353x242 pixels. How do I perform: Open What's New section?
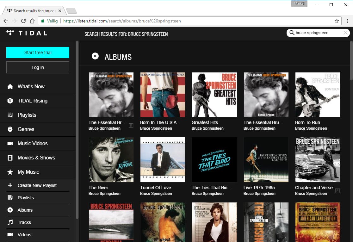click(38, 87)
